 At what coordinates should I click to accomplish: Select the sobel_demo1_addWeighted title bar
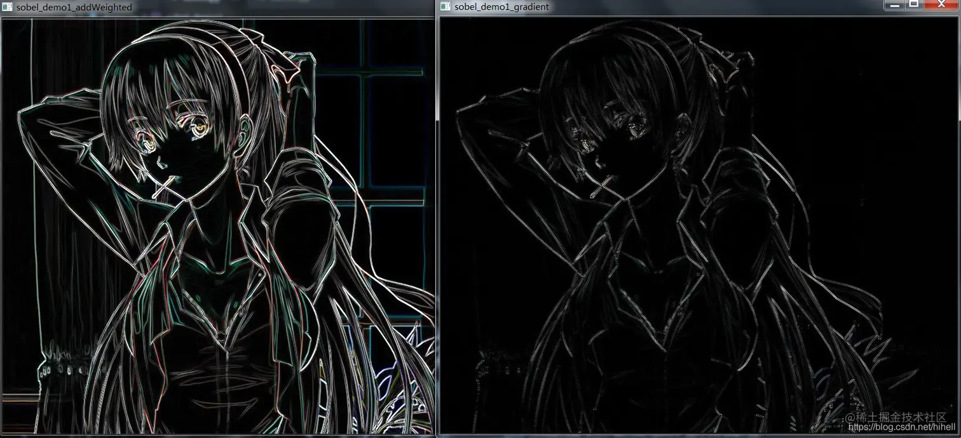(x=191, y=7)
